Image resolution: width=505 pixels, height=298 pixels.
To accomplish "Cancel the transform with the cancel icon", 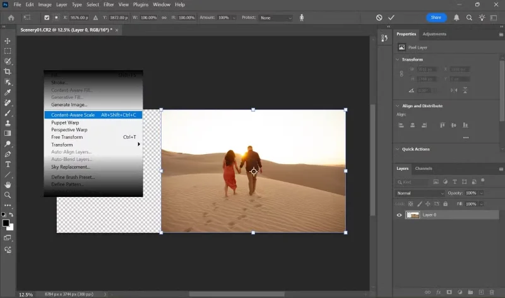I will [x=379, y=18].
